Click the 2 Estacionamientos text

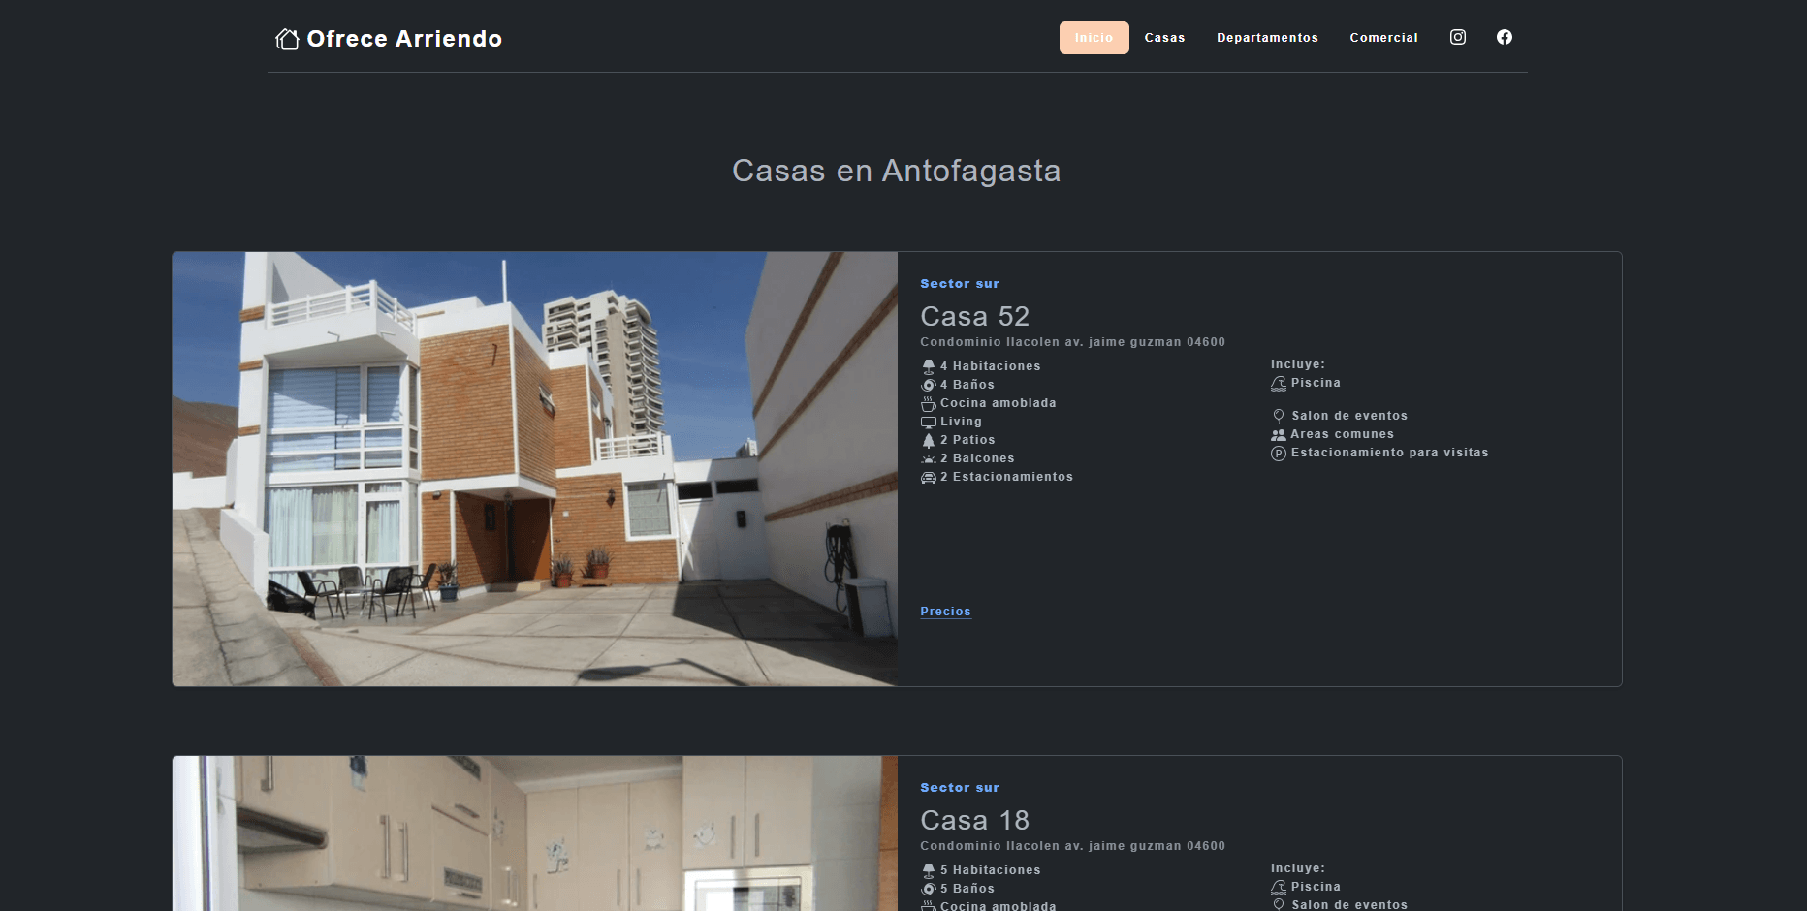click(x=1006, y=477)
